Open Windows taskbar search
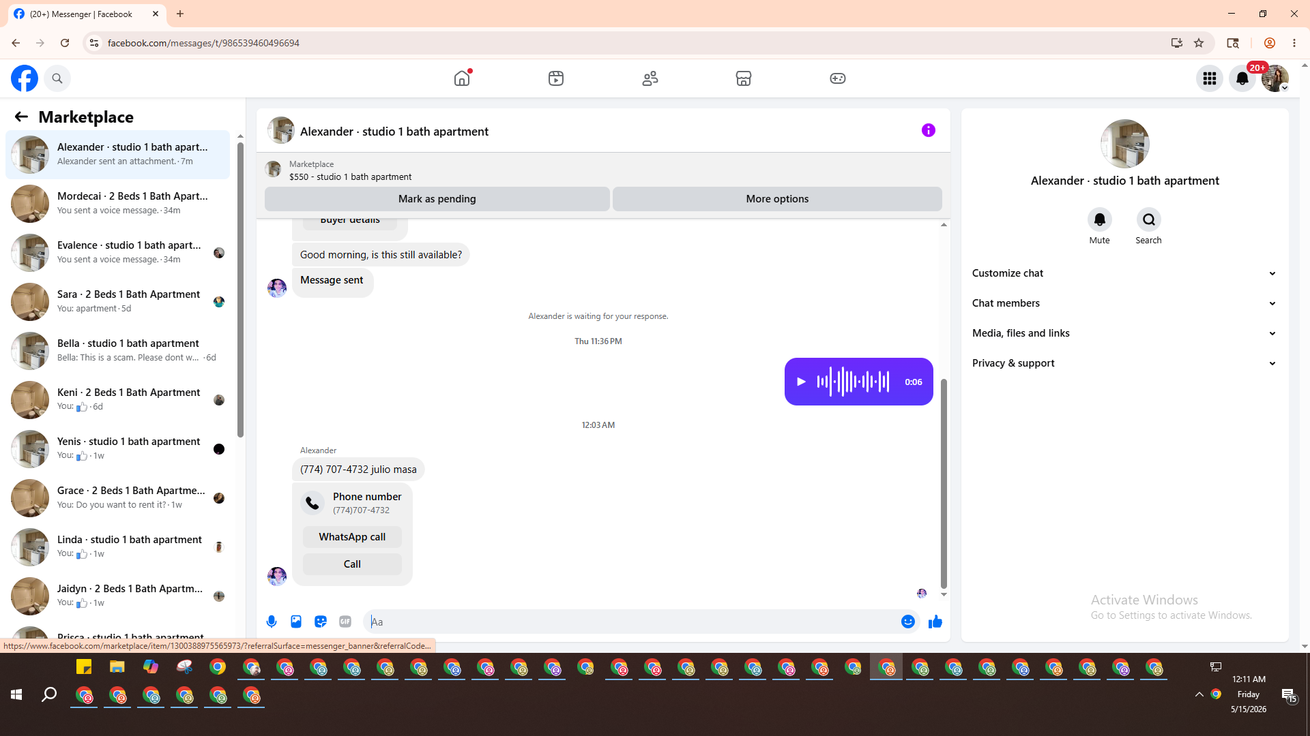 click(x=49, y=694)
